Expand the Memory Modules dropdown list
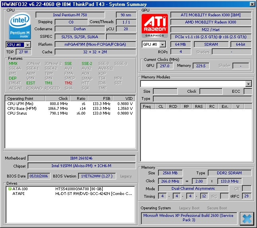The width and height of the screenshot is (257, 228). tap(249, 84)
